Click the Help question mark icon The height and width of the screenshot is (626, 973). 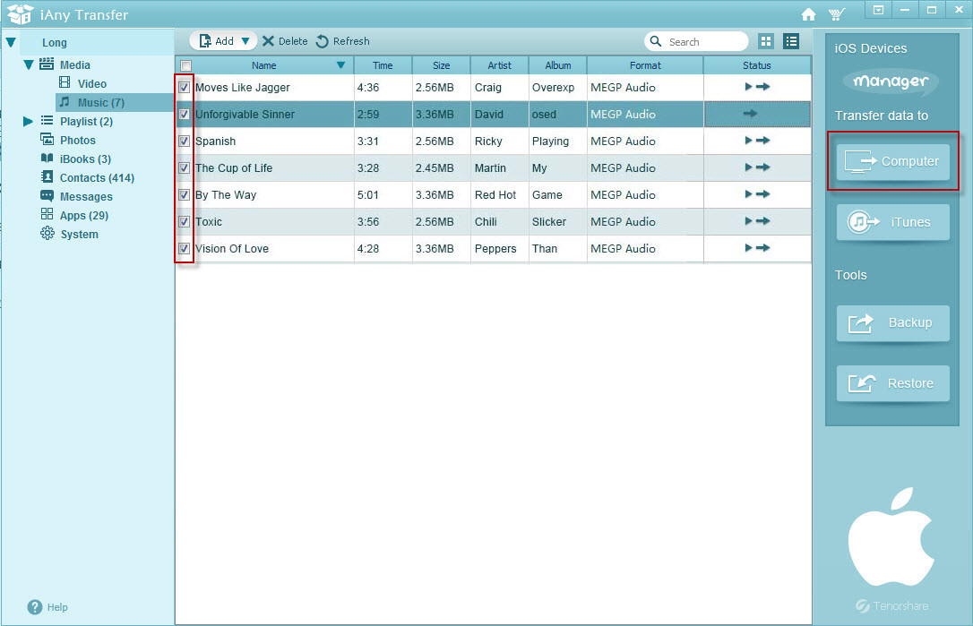35,607
